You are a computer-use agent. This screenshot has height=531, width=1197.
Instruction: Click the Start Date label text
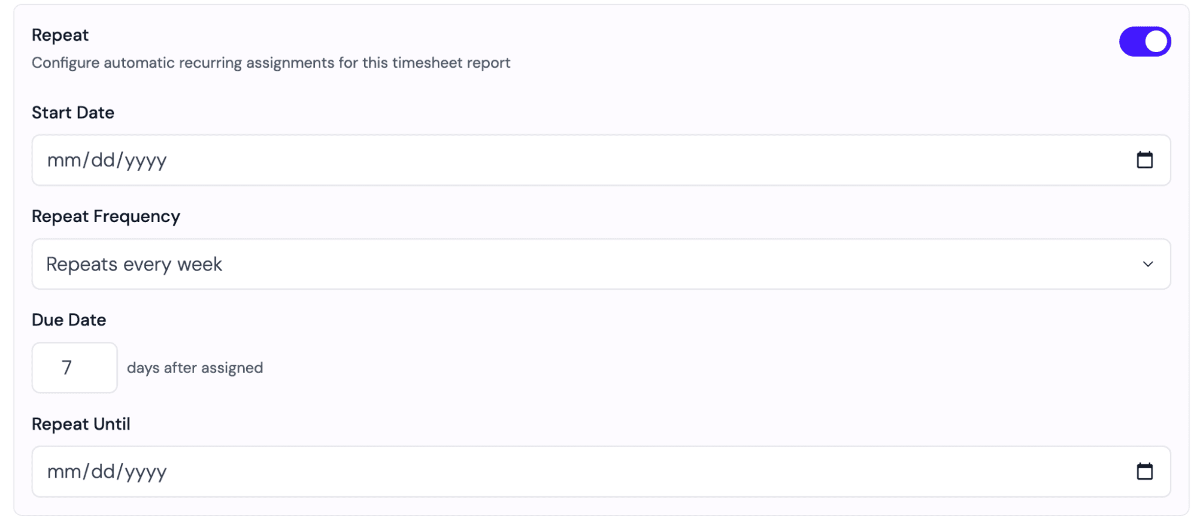tap(73, 112)
